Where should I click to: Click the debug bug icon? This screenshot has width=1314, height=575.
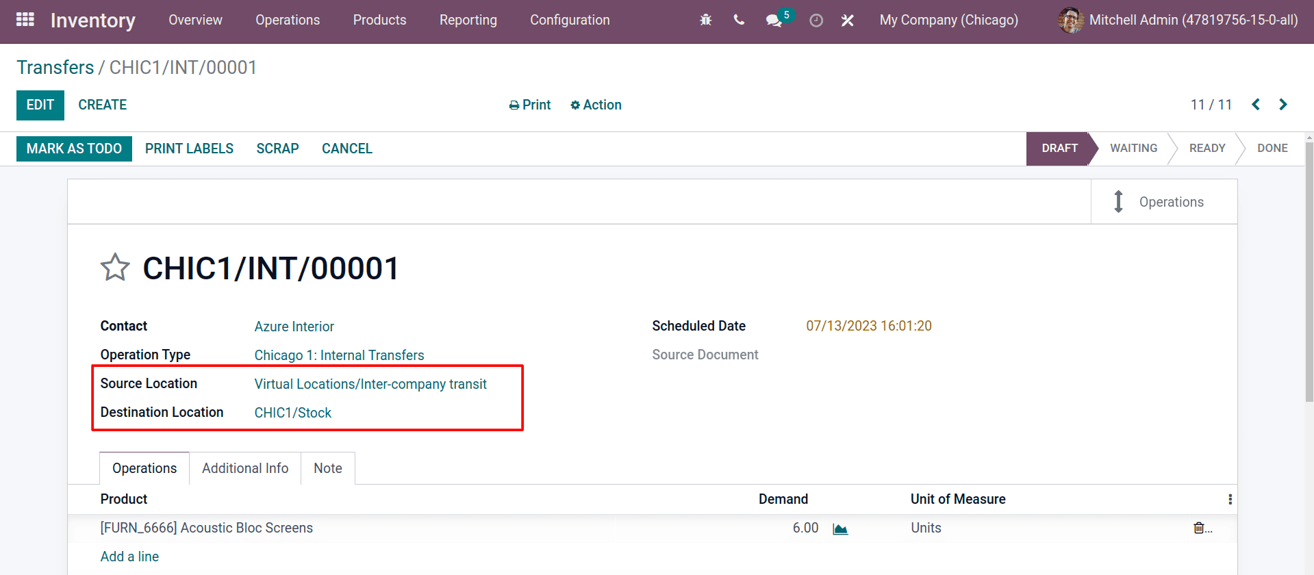click(x=706, y=20)
